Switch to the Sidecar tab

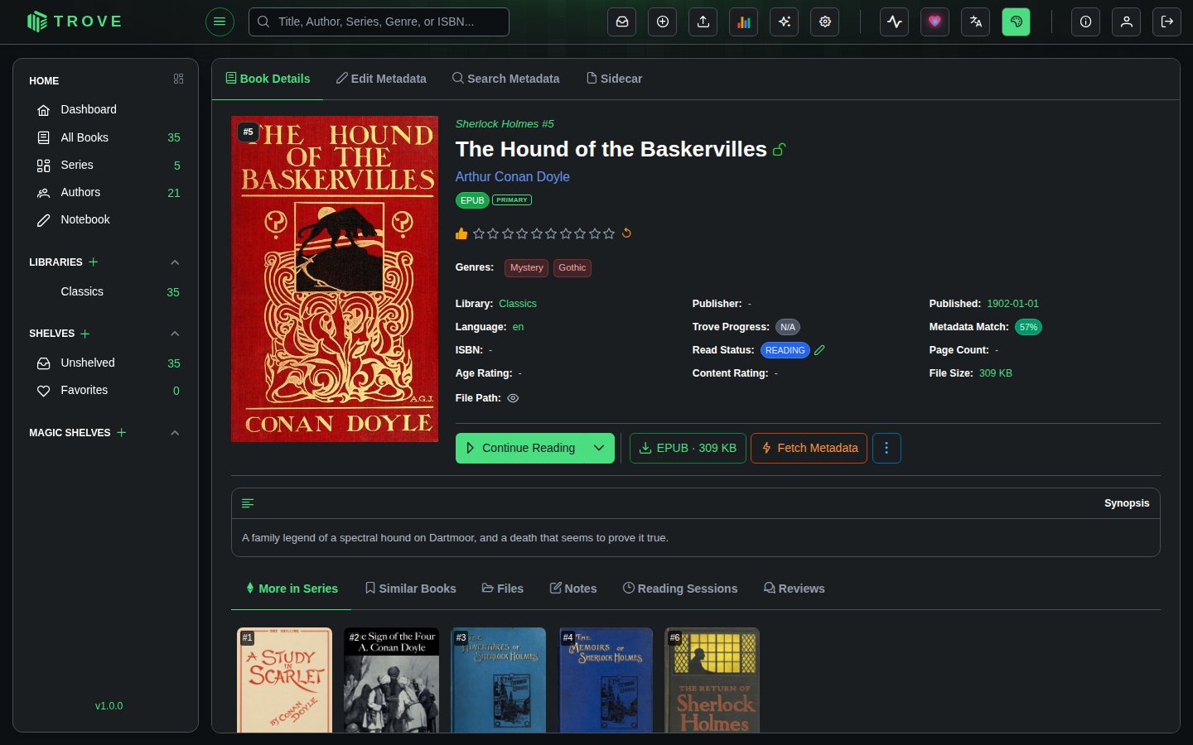(614, 79)
